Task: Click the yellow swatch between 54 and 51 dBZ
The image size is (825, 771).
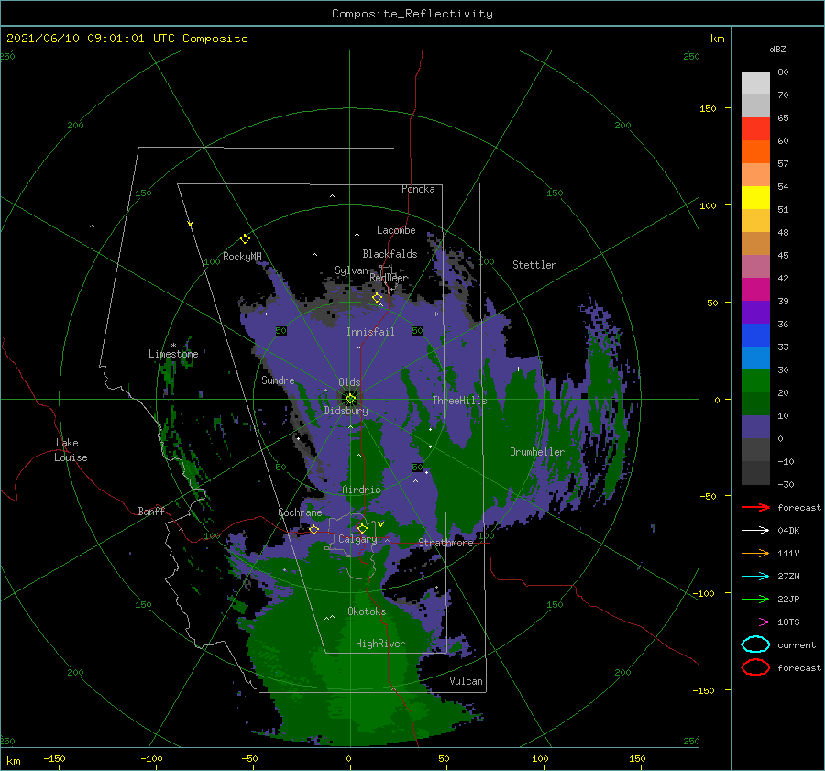Action: click(x=755, y=198)
